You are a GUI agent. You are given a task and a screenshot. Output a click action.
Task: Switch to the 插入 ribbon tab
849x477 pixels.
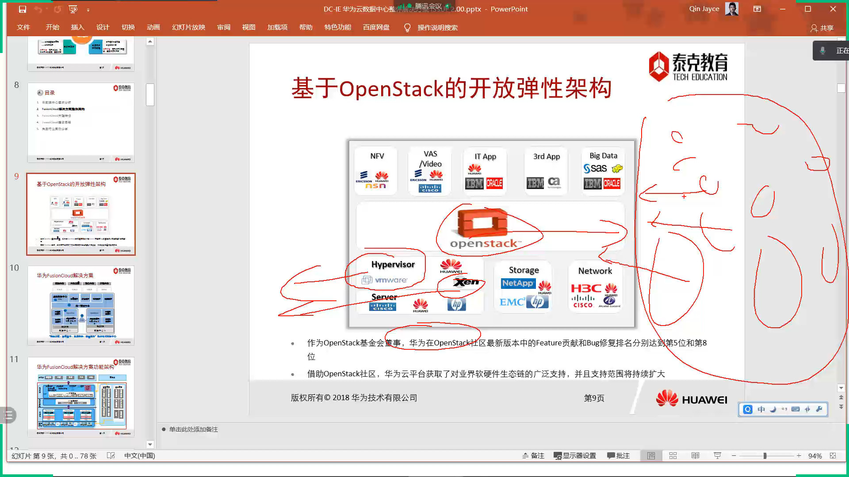pyautogui.click(x=77, y=27)
